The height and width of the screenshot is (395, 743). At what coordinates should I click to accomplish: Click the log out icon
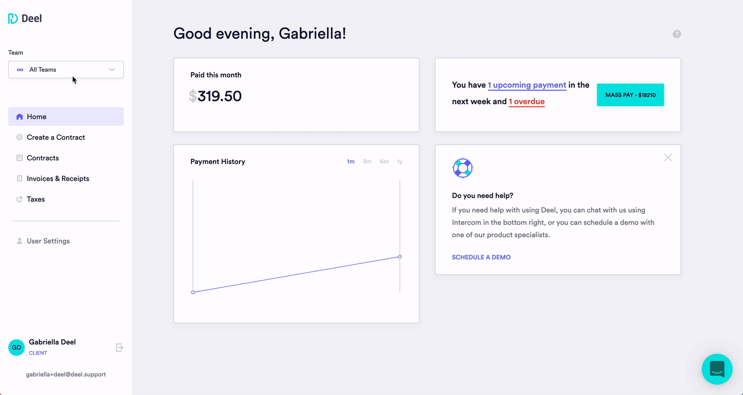tap(120, 348)
